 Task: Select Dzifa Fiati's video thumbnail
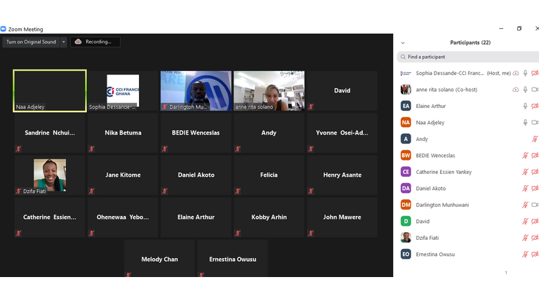tap(50, 175)
